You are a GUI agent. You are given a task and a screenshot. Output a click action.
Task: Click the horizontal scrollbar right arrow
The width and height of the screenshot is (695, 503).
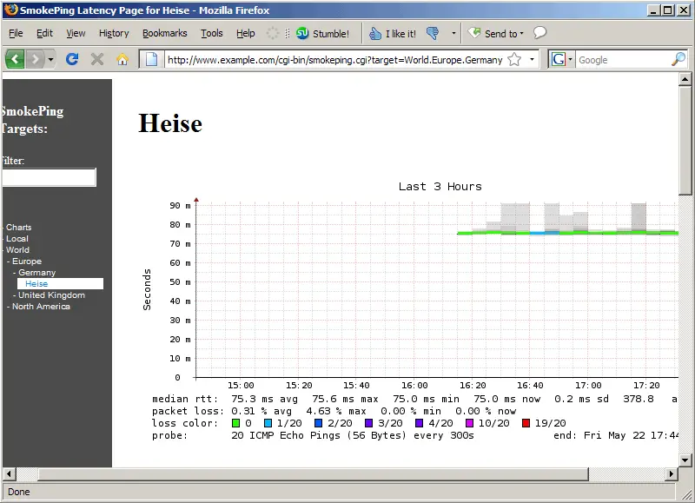pos(672,473)
